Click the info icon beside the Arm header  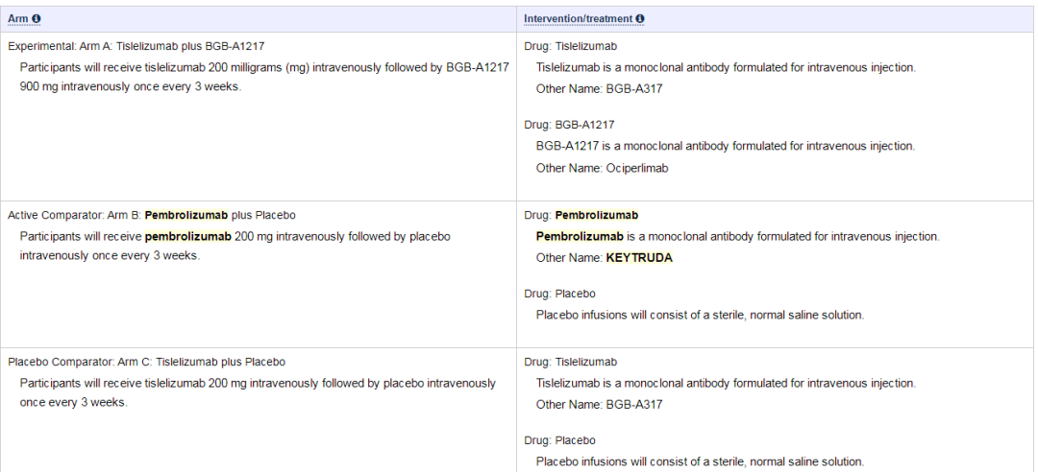point(37,18)
